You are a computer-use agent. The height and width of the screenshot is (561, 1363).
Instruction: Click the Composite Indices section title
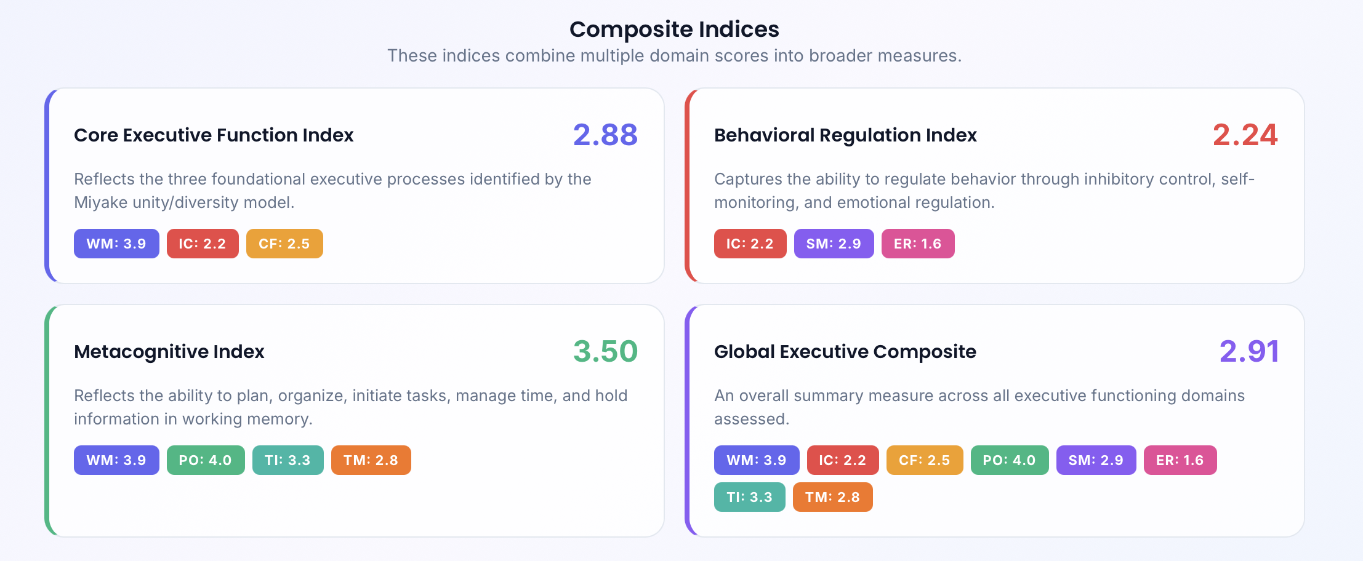pos(674,30)
